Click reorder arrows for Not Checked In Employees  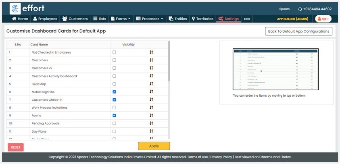(x=151, y=52)
